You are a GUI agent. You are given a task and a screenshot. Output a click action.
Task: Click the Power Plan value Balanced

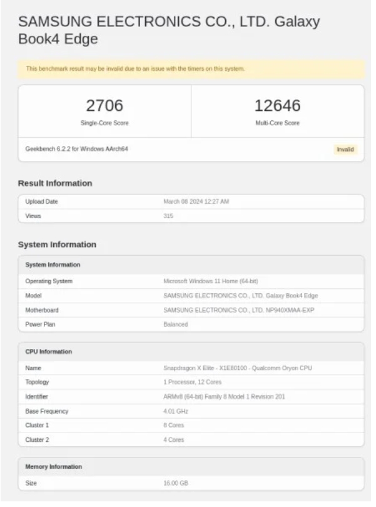coord(175,325)
